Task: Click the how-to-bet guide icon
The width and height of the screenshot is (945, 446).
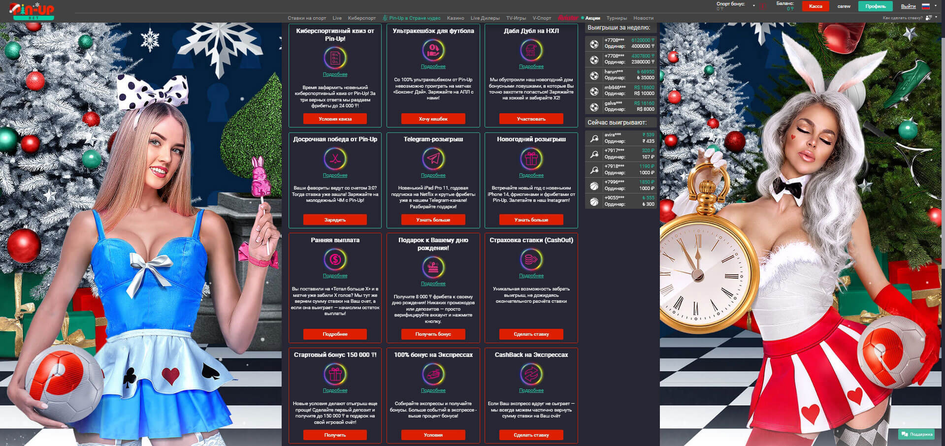Action: pyautogui.click(x=929, y=18)
